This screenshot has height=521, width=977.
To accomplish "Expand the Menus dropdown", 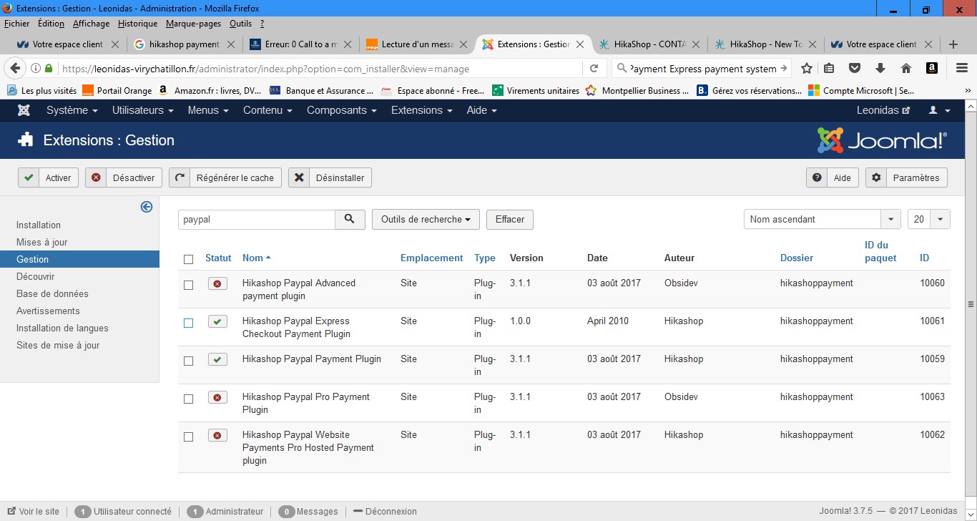I will click(x=208, y=110).
